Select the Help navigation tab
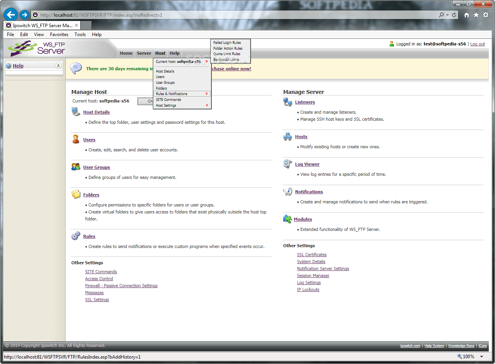 [175, 54]
